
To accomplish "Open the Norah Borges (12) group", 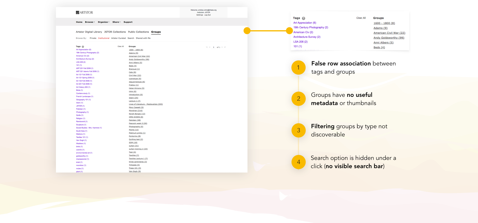I will 137,114.
